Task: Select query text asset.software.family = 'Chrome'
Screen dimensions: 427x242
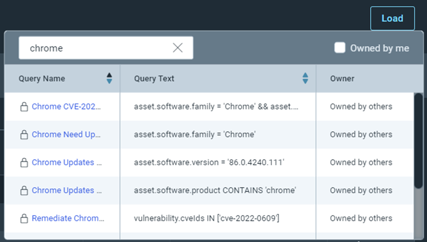Action: 194,134
